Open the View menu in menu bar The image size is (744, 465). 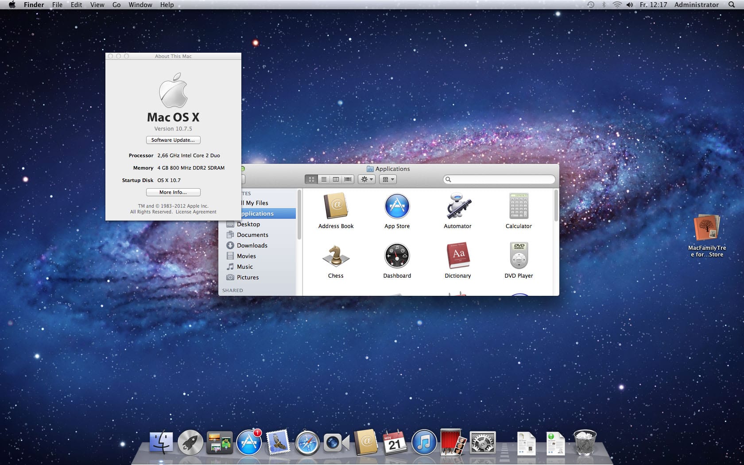97,5
